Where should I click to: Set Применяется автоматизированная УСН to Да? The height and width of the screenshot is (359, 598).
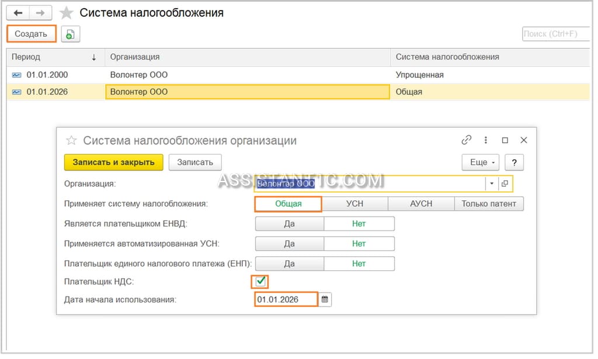click(290, 244)
